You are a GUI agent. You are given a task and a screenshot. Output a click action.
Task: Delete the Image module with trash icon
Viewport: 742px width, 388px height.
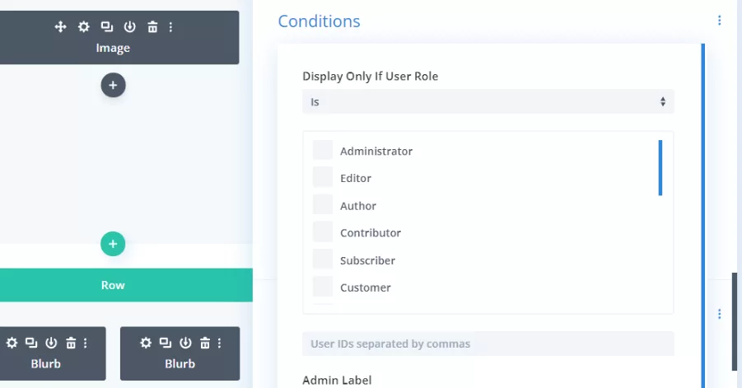[152, 26]
